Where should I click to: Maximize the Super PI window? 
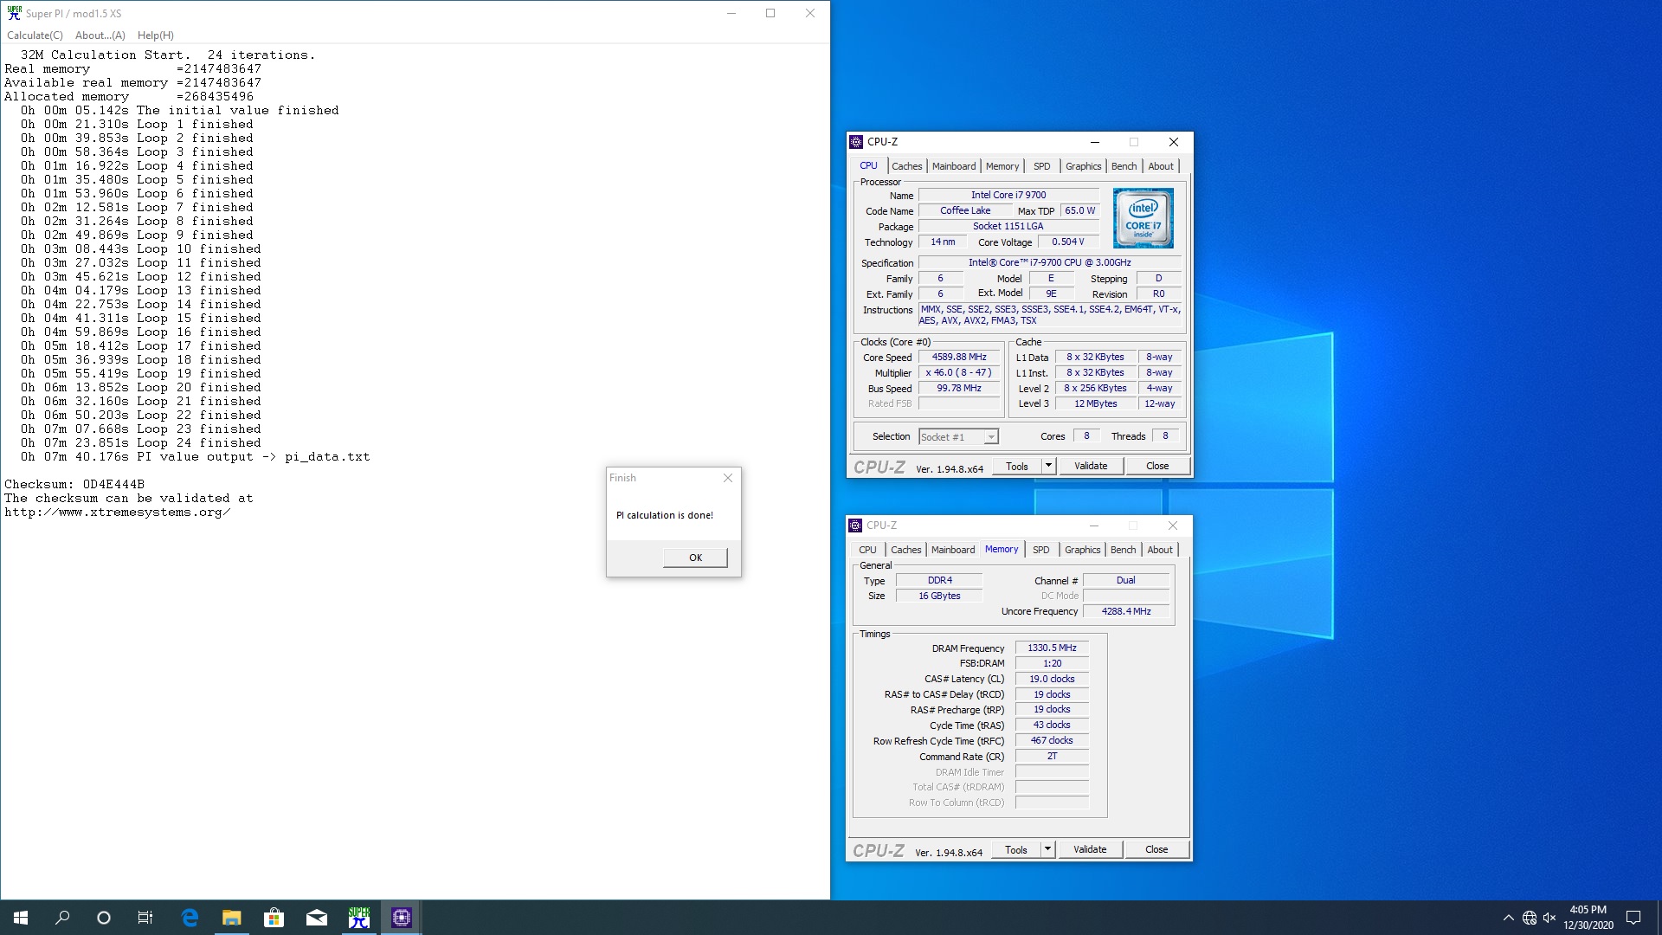(x=770, y=13)
